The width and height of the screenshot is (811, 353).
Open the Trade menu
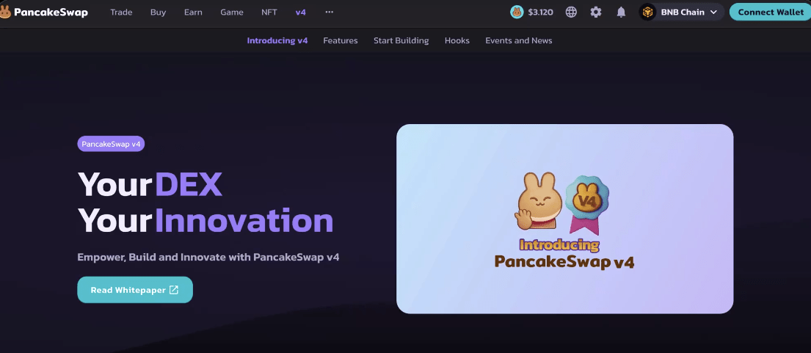(x=121, y=12)
